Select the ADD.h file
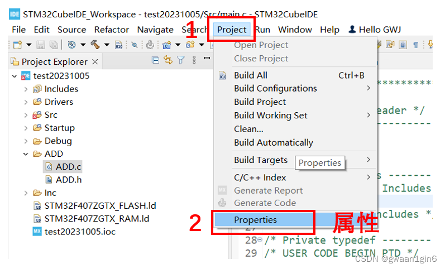The width and height of the screenshot is (445, 269). point(63,180)
